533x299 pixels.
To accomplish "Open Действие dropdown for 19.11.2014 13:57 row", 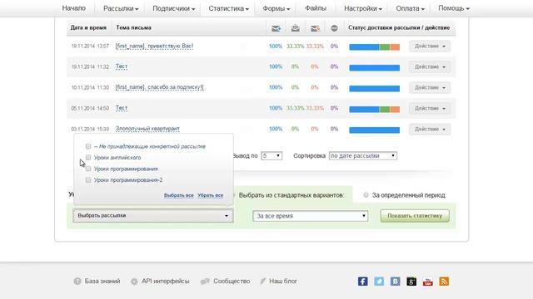I will 430,47.
